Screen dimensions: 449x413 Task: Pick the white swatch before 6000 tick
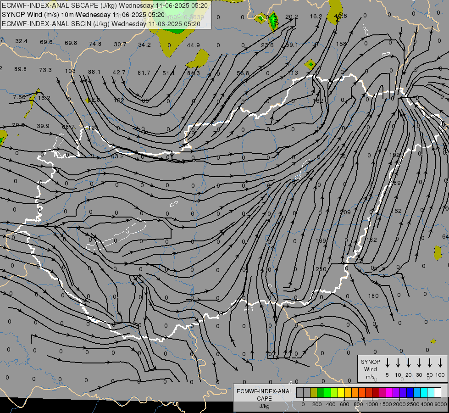[x=437, y=393]
